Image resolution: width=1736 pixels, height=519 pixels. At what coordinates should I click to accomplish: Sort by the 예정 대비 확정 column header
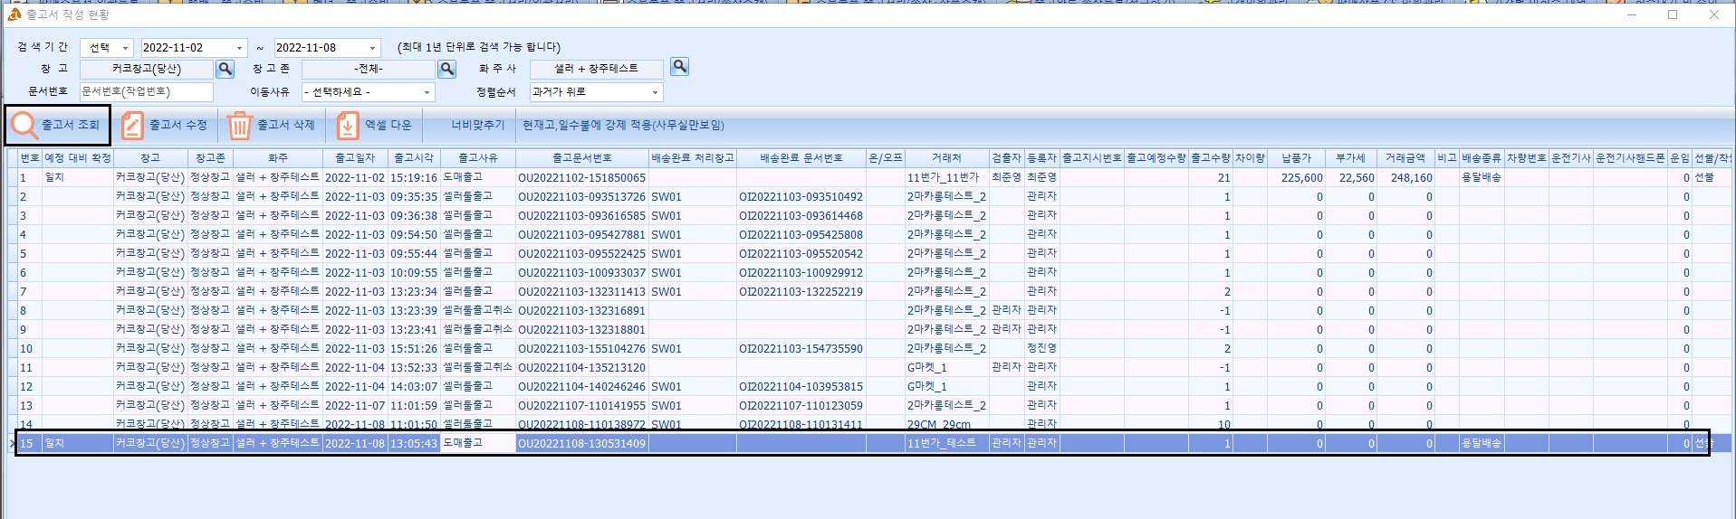(x=78, y=158)
